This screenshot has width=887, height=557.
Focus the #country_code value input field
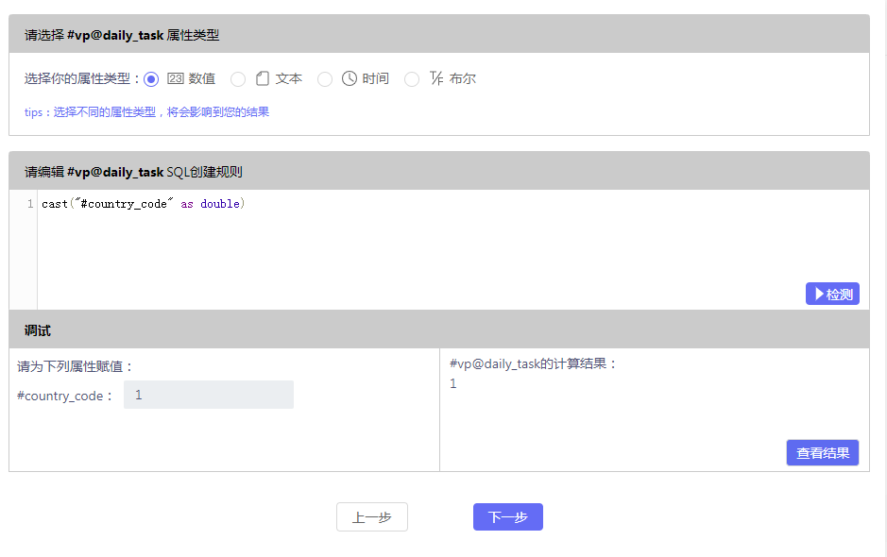point(209,396)
